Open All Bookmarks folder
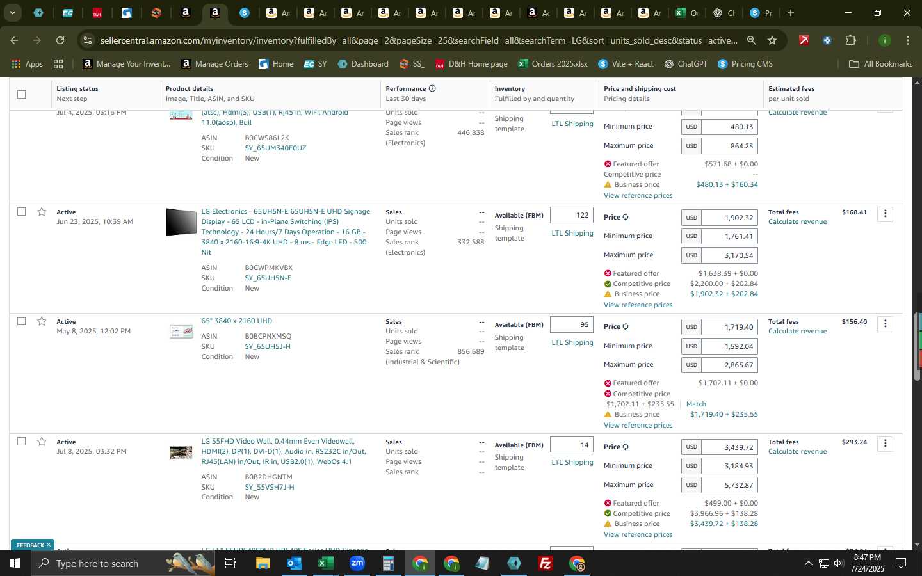 pos(880,64)
